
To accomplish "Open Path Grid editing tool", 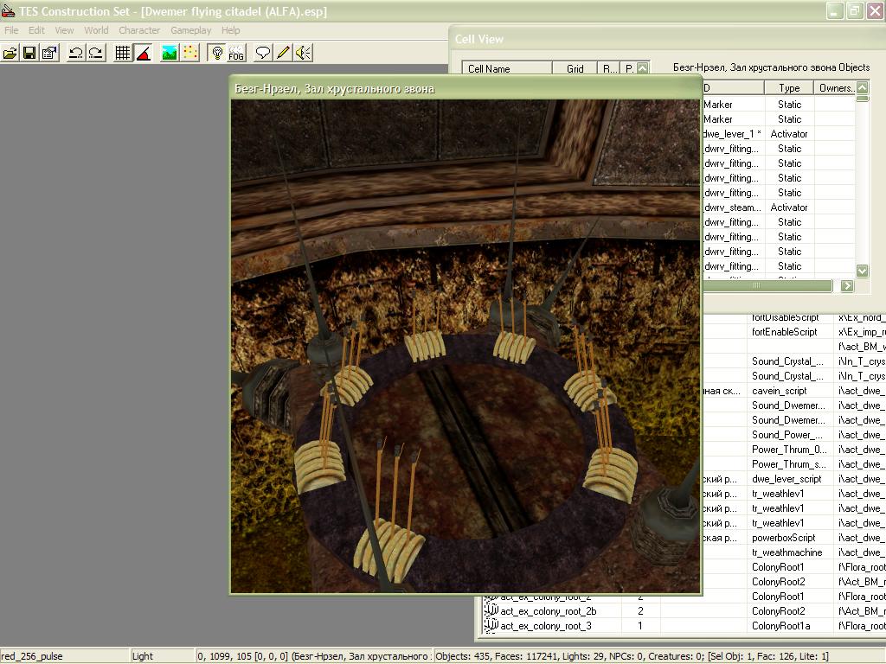I will pos(190,53).
